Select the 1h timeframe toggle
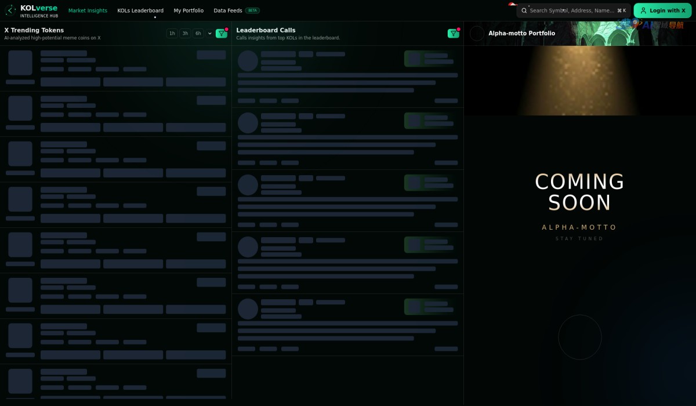This screenshot has width=696, height=406. coord(172,34)
